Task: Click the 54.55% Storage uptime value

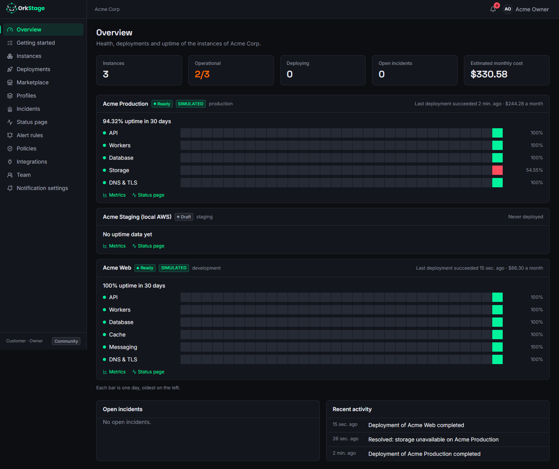Action: [x=534, y=170]
